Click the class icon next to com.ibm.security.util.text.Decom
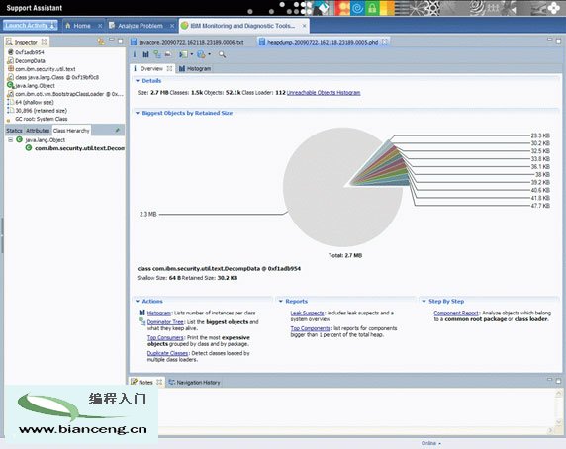 click(28, 148)
